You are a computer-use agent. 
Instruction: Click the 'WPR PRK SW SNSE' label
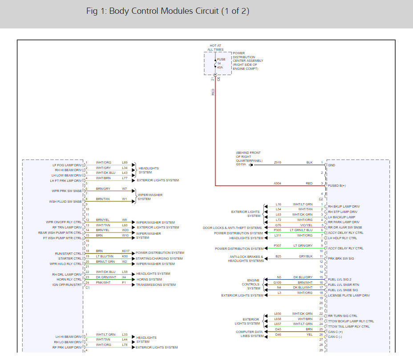click(67, 191)
